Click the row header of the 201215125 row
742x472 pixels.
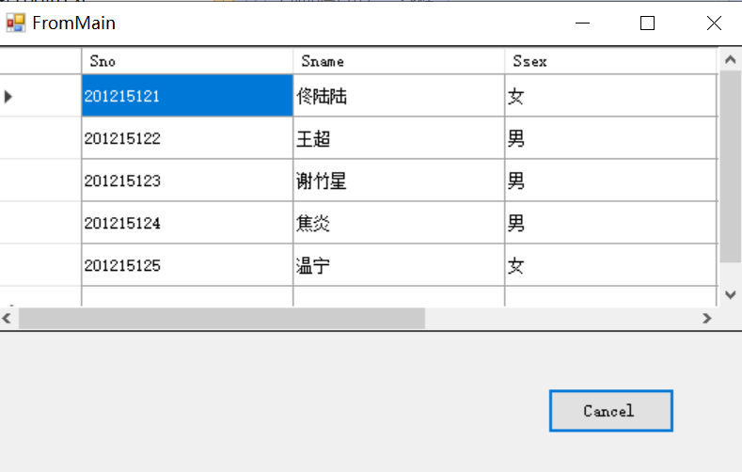click(x=40, y=265)
